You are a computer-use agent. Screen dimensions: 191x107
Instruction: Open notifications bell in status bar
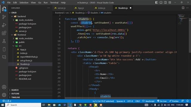point(187,101)
